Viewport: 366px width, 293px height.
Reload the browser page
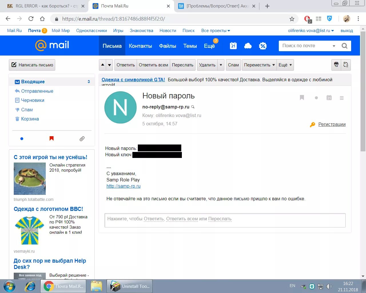click(x=31, y=19)
